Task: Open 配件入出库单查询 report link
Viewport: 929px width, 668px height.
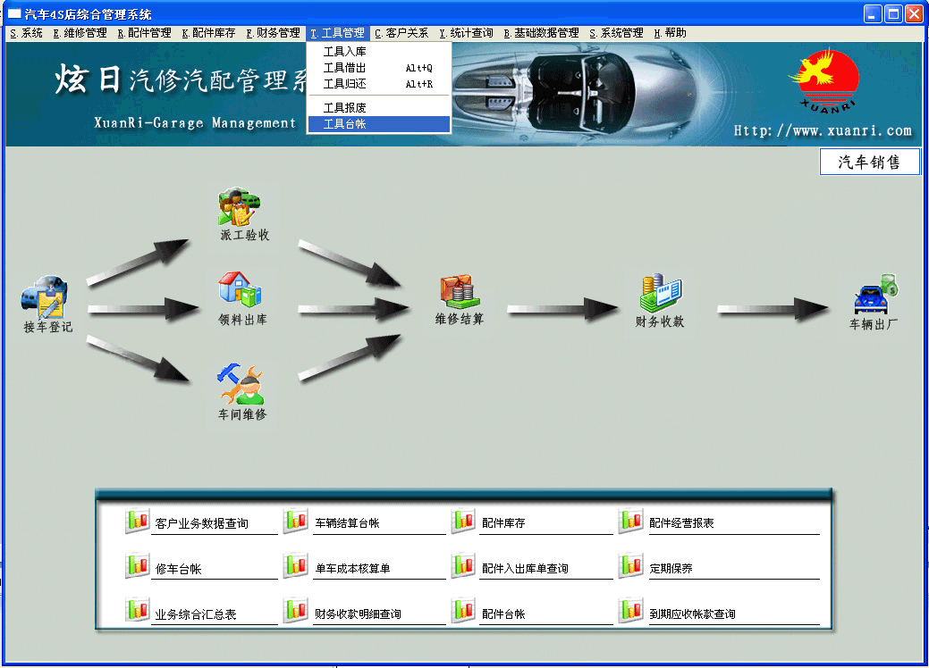Action: [525, 569]
